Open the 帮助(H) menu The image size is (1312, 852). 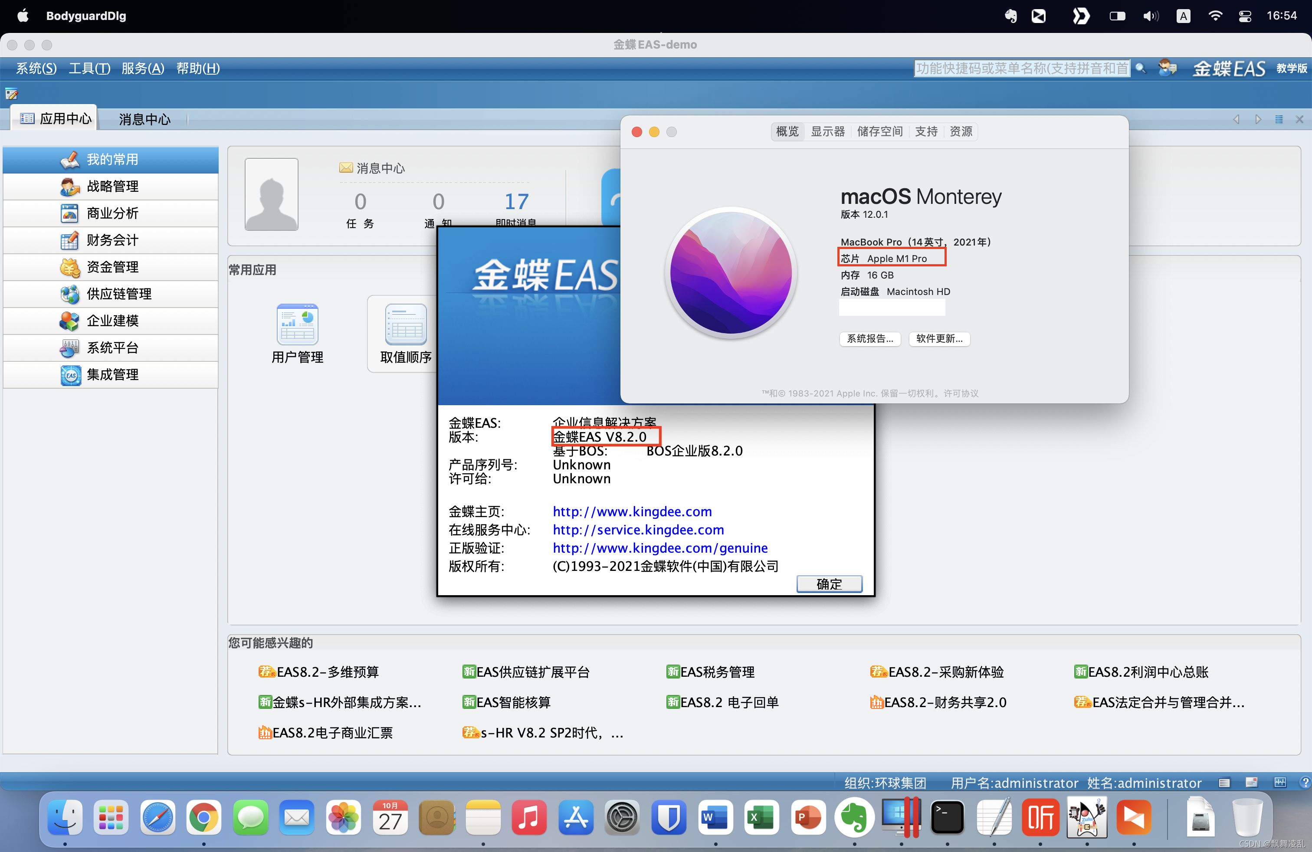198,69
